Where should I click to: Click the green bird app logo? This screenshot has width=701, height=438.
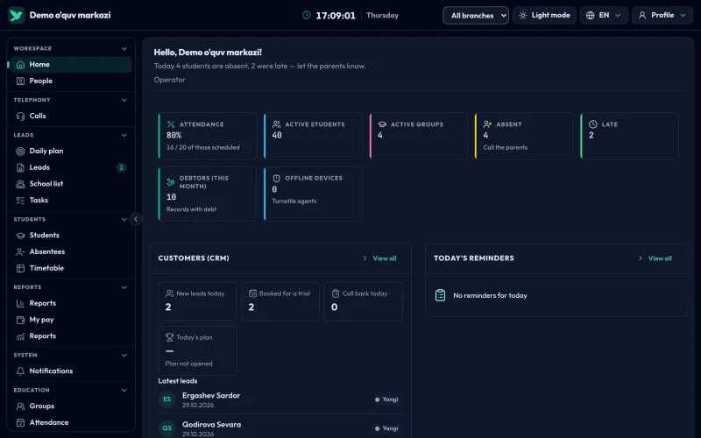coord(16,15)
